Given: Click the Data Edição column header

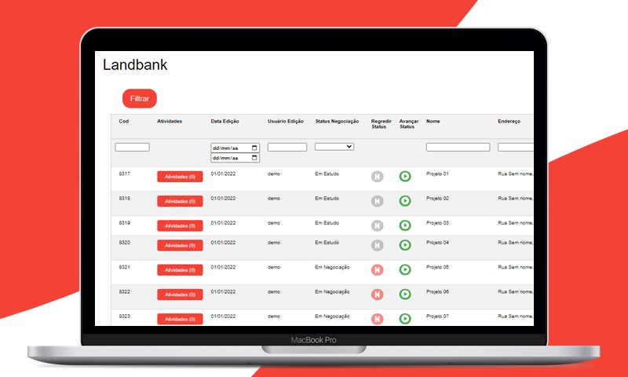Looking at the screenshot, I should click(x=225, y=122).
